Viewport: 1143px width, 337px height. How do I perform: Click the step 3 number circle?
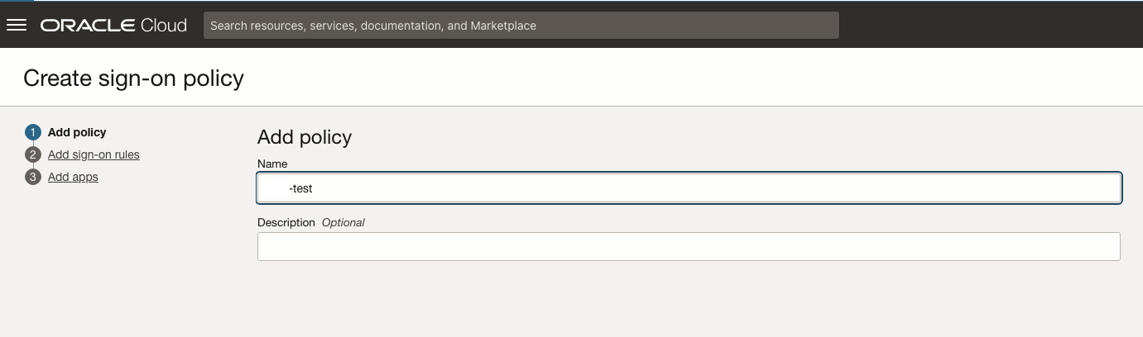click(33, 177)
